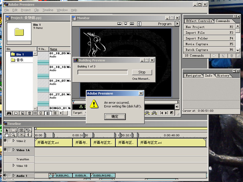Viewport: 243px width, 182px height.
Task: Click the Resize Bin Area arrows icon
Action: click(35, 113)
